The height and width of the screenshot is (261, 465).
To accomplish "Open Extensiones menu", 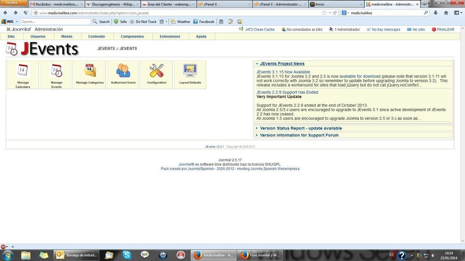I will pyautogui.click(x=170, y=36).
